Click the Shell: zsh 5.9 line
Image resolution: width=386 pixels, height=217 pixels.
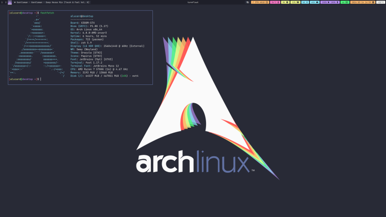[81, 43]
